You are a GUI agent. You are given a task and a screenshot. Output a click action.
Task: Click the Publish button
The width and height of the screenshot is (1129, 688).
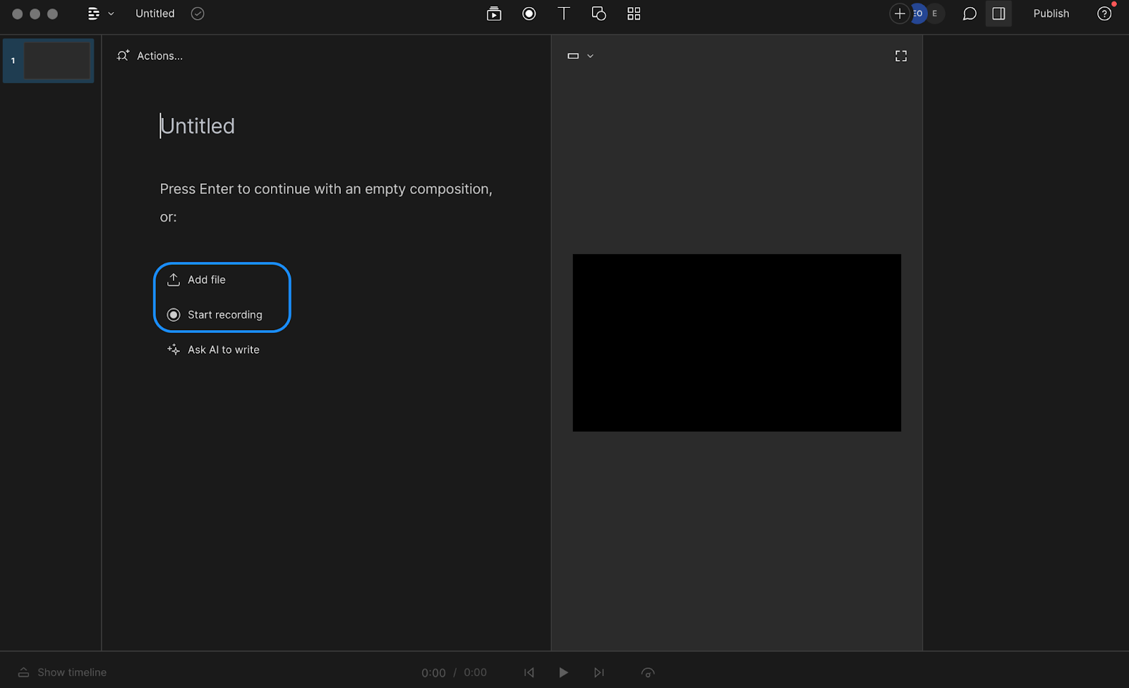(x=1051, y=13)
